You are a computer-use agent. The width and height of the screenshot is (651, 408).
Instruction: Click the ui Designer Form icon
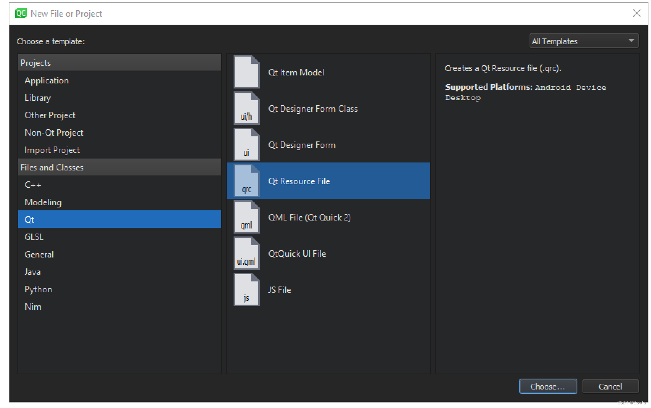pos(246,144)
